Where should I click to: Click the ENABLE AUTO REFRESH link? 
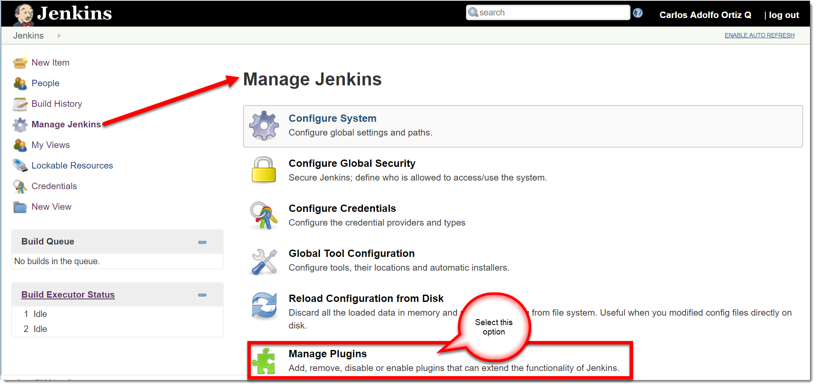[x=759, y=35]
